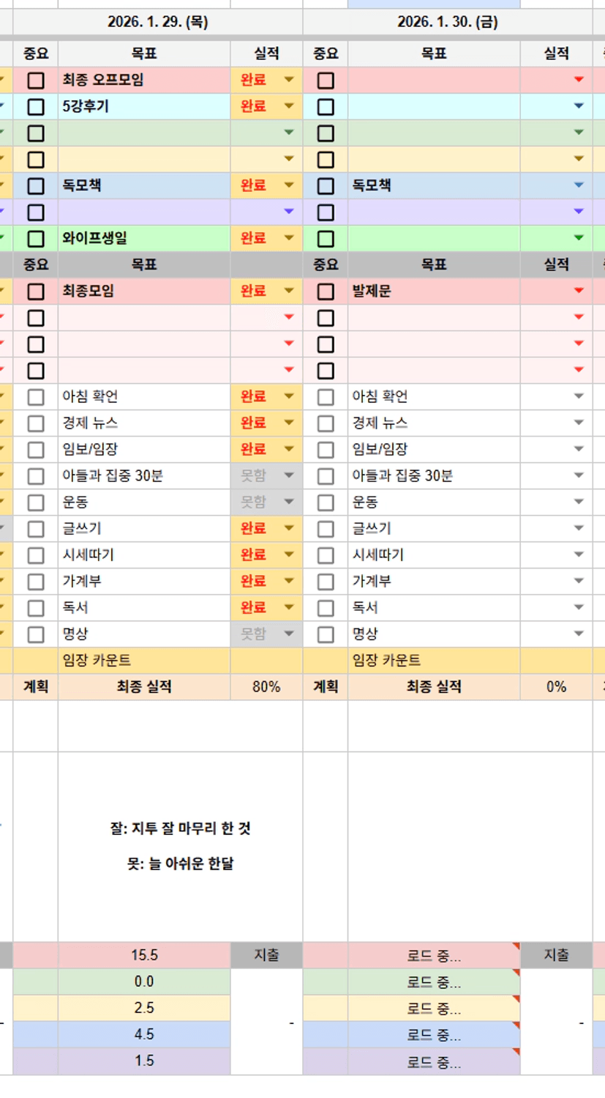Select the blue cell showing 4.5
The height and width of the screenshot is (1098, 605).
(144, 1034)
